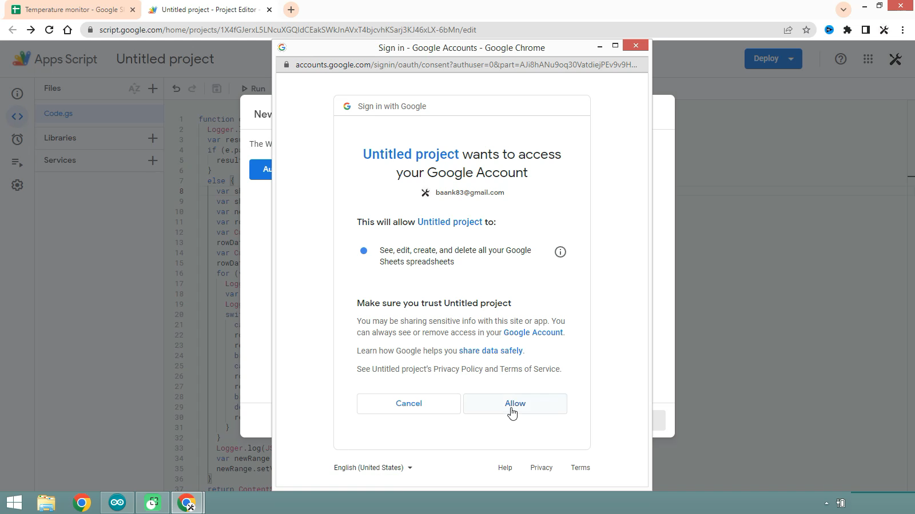Add a library

[x=153, y=138]
